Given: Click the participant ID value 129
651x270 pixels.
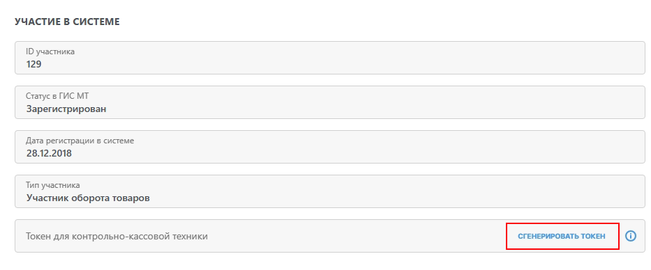Looking at the screenshot, I should 33,64.
